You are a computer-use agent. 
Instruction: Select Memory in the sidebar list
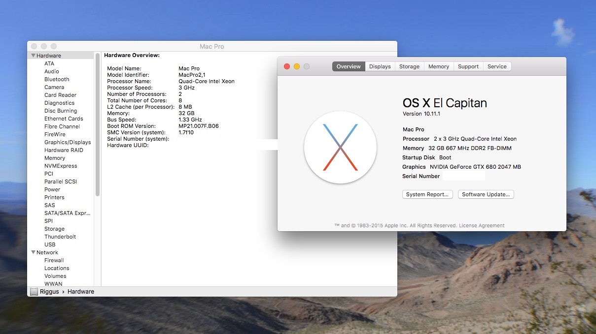55,158
